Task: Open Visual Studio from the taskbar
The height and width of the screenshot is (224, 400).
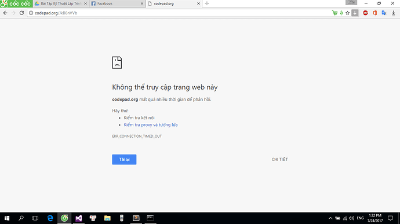Action: pos(79,218)
